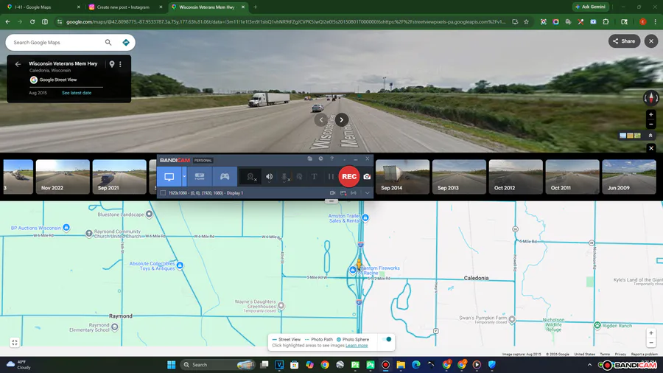Click Report a problem link
The height and width of the screenshot is (373, 663).
(644, 354)
